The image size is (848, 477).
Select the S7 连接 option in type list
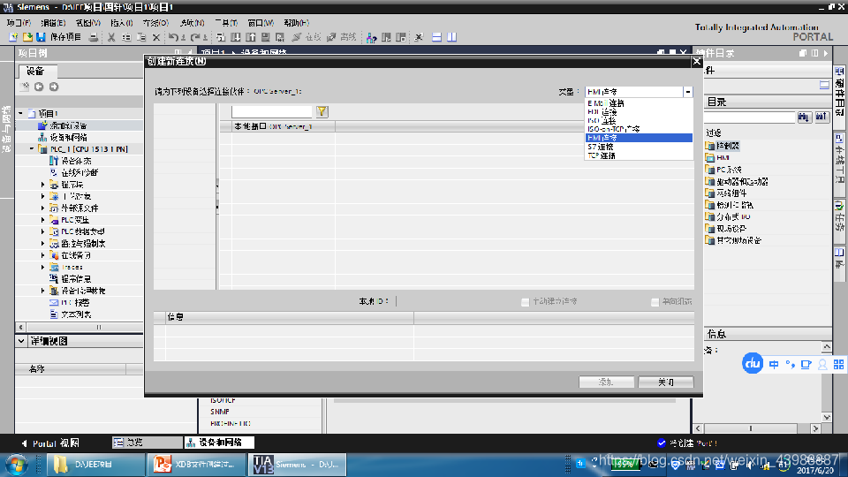[639, 147]
